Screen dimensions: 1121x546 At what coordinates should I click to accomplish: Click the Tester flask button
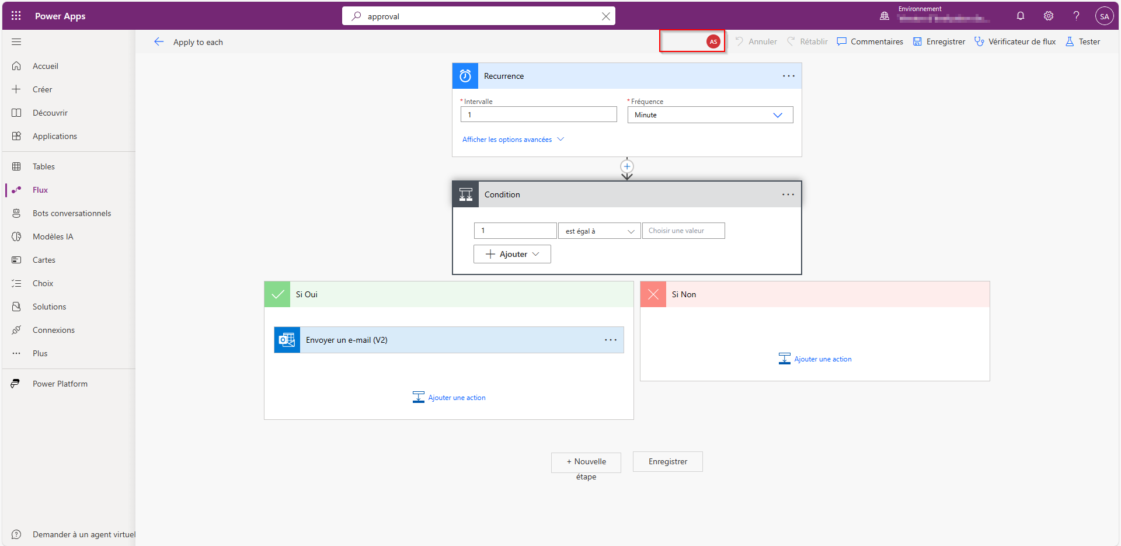click(x=1083, y=41)
